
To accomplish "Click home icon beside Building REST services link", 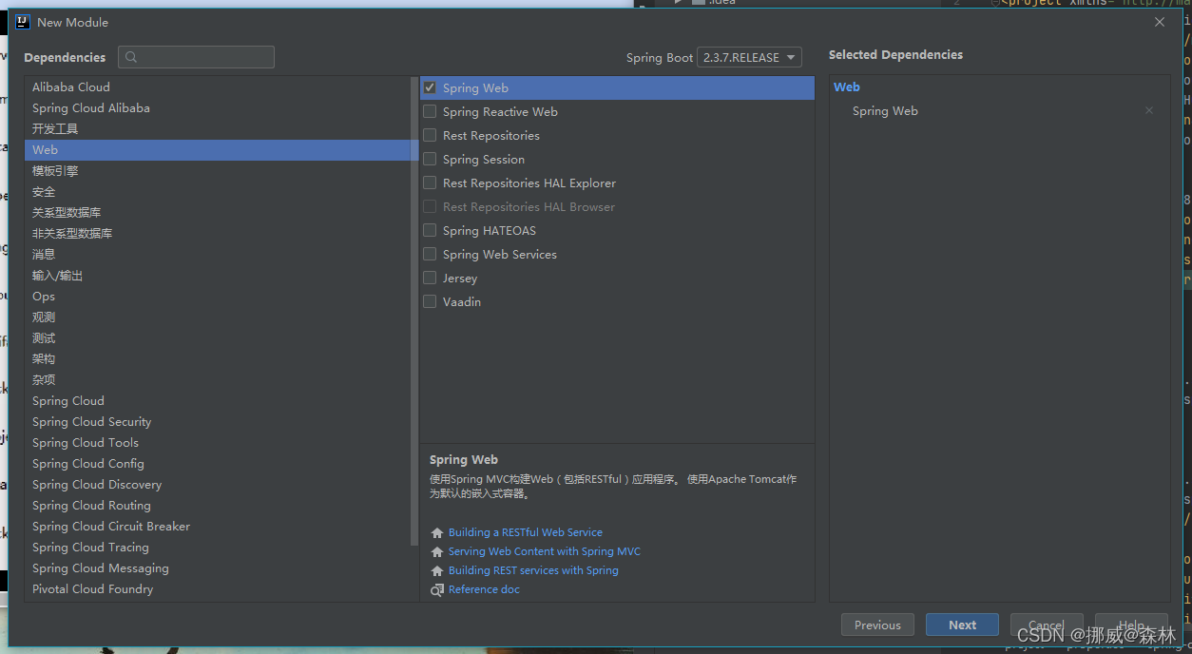I will (x=437, y=571).
